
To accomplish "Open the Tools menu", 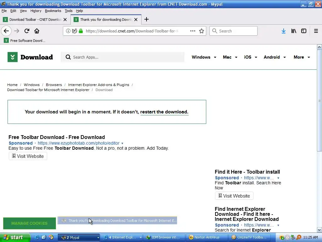I will [69, 11].
